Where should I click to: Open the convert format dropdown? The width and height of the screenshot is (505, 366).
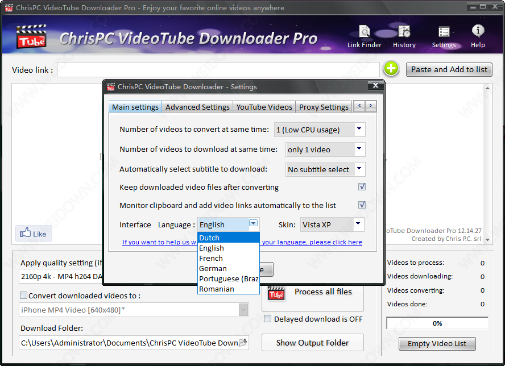[243, 310]
